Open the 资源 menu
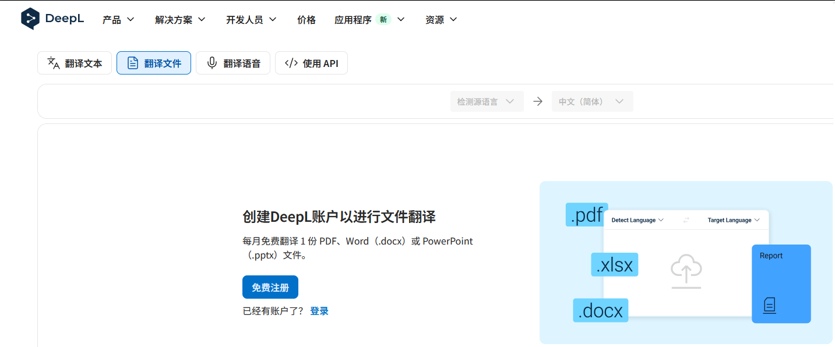This screenshot has width=835, height=347. click(x=441, y=20)
